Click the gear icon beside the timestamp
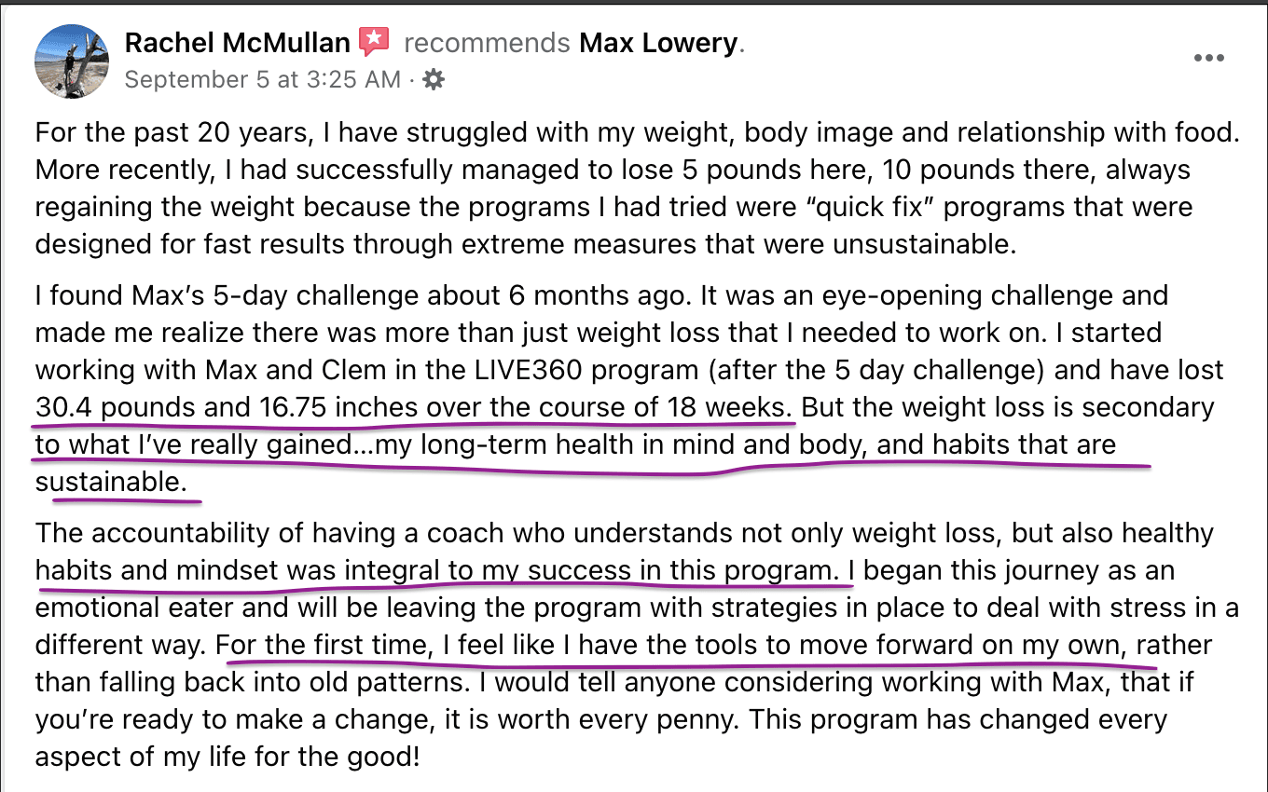Screen dimensions: 1268x792 coord(434,80)
